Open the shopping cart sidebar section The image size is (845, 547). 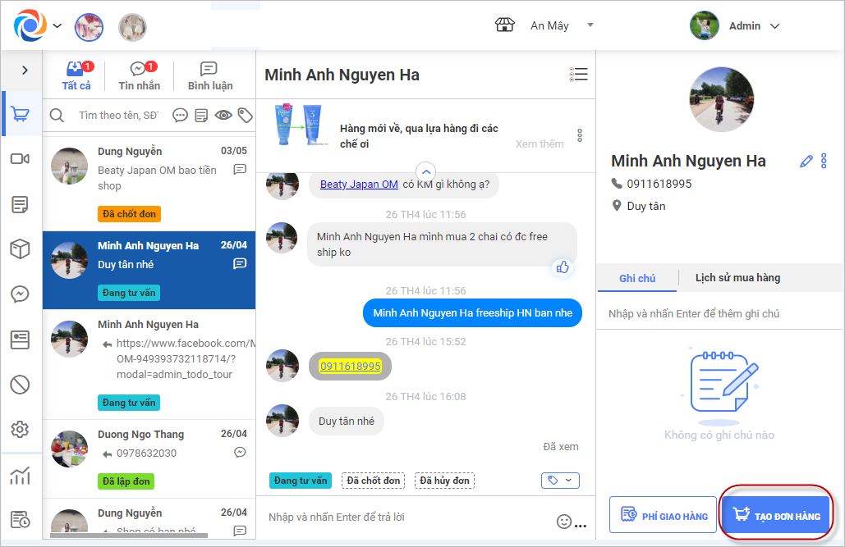[21, 114]
